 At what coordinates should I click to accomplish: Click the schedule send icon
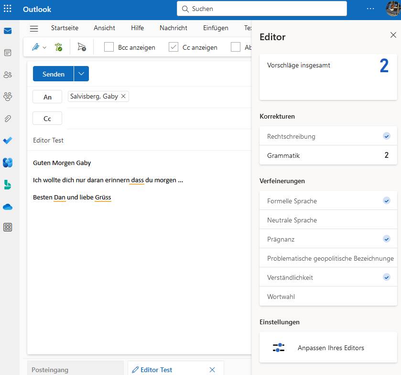(82, 47)
